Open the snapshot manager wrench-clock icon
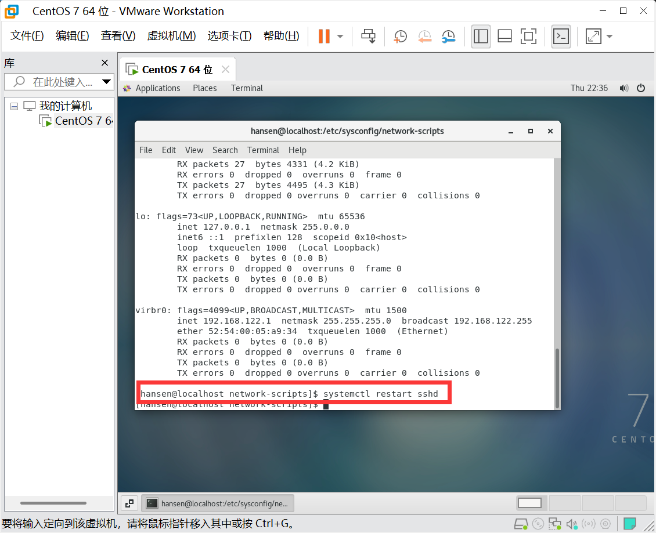 click(x=449, y=37)
